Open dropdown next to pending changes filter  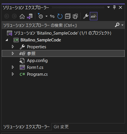[x=46, y=16]
